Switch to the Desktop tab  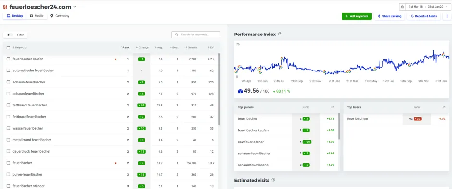click(x=15, y=16)
